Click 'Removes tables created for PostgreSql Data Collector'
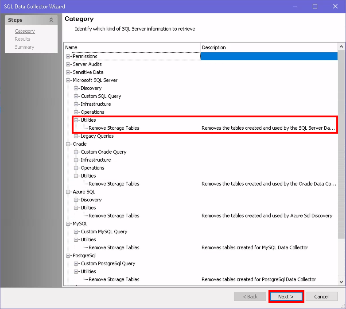This screenshot has width=346, height=309. pos(259,279)
